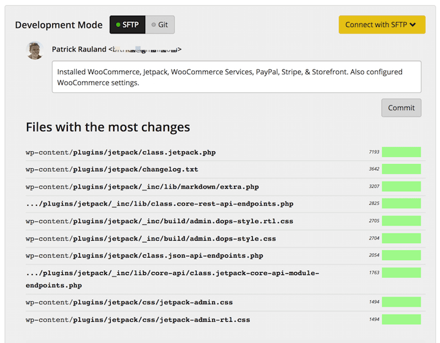Click the green bar next to 3207
The width and height of the screenshot is (440, 343).
point(401,187)
